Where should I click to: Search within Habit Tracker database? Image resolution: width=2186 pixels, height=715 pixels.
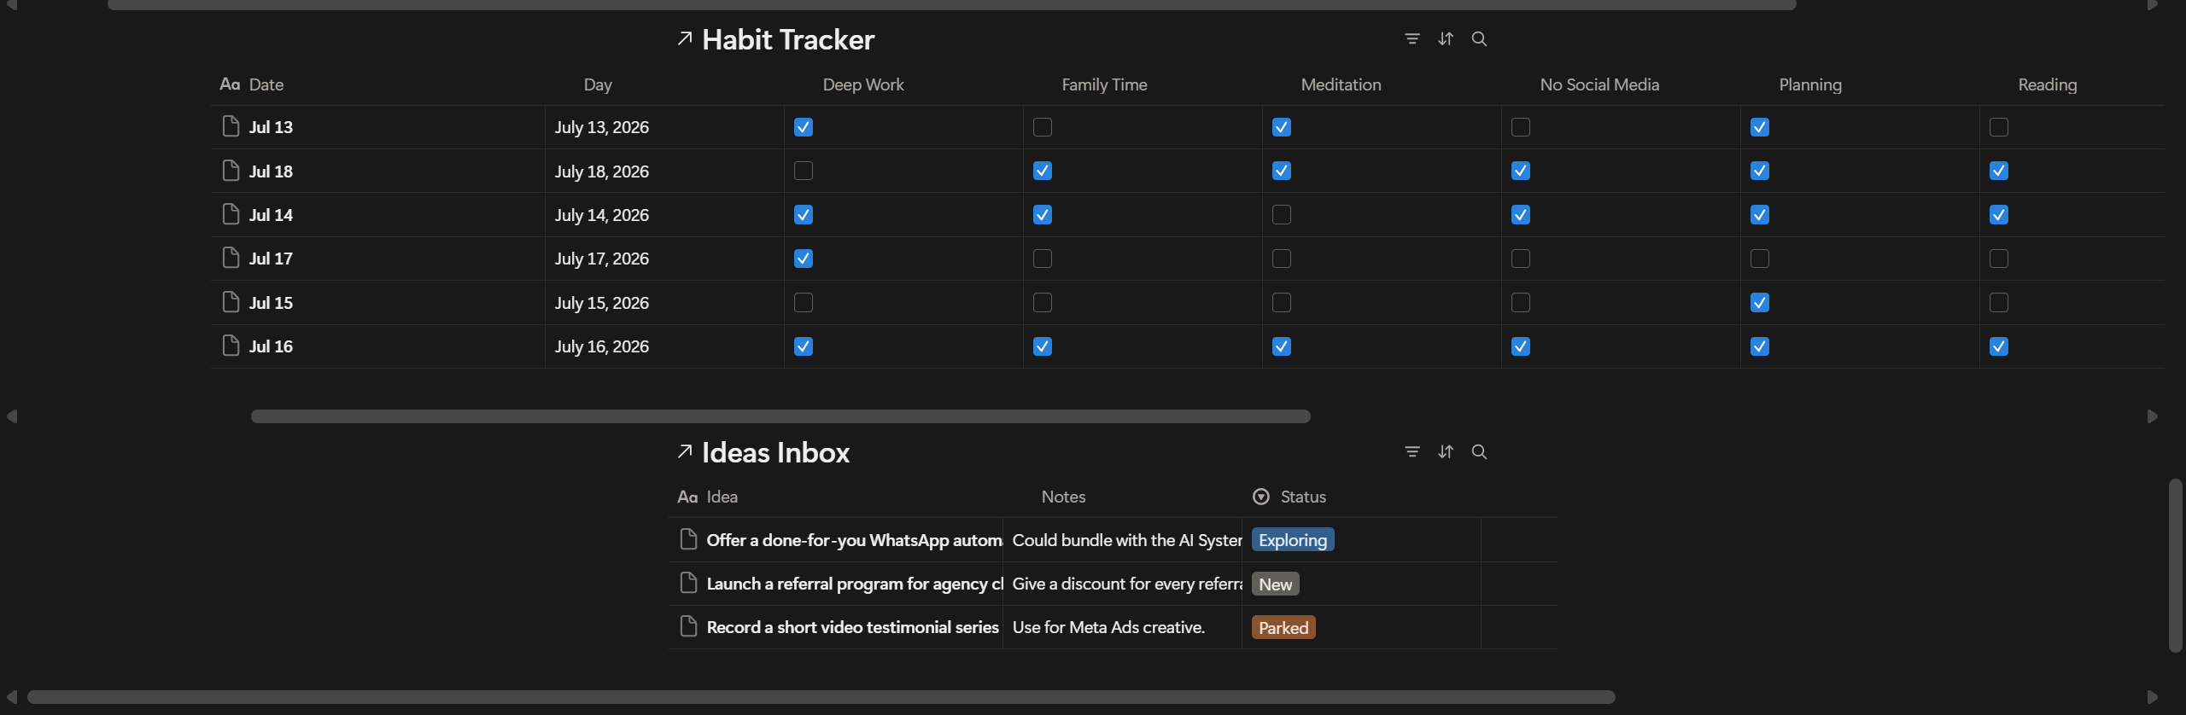1479,38
